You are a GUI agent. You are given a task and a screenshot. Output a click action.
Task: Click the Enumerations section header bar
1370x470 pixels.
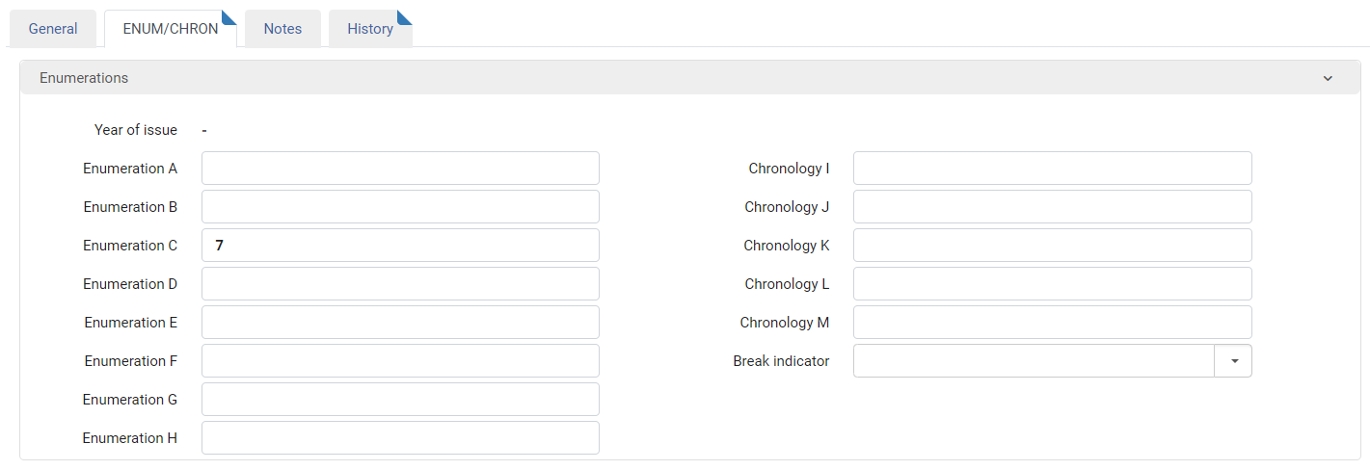(690, 78)
